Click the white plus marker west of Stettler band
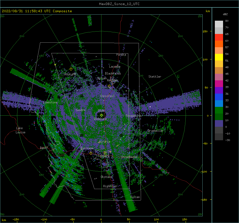 pos(150,107)
